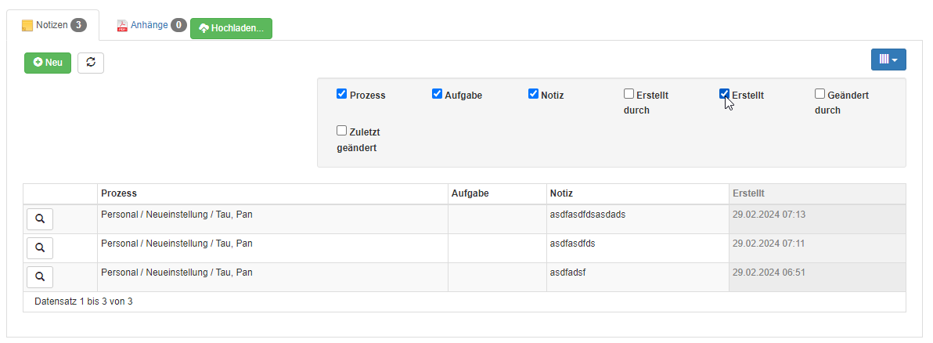Click the Hochladen... upload button

coord(232,28)
